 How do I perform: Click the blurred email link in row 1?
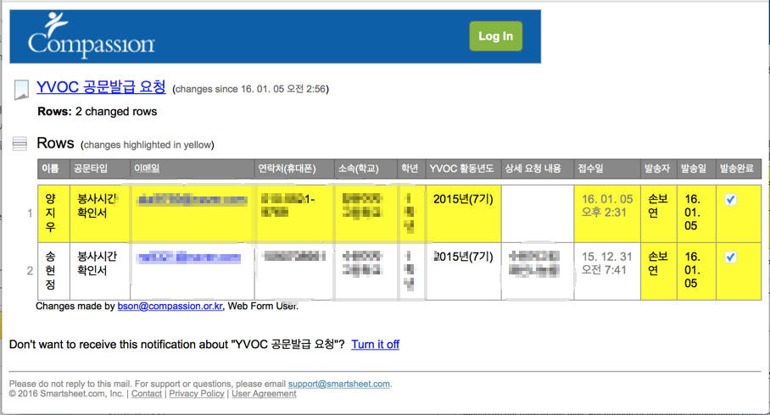[192, 200]
